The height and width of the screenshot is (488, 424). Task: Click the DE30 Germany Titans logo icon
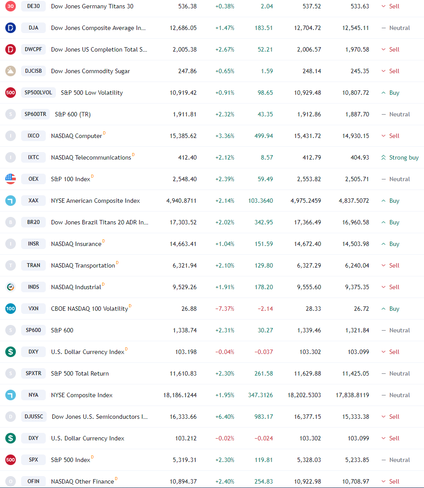(11, 6)
